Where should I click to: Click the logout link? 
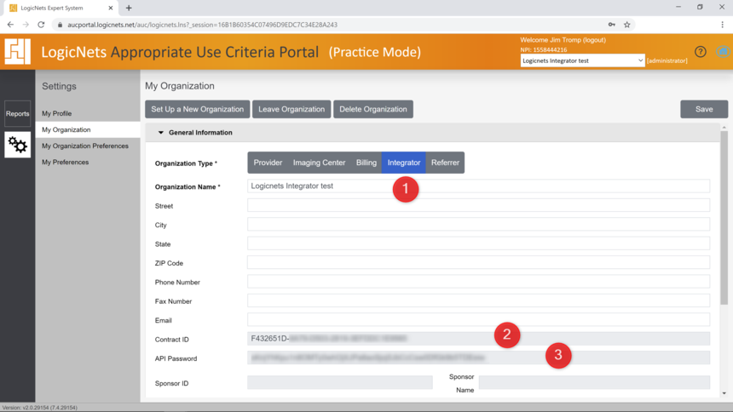[x=594, y=40]
